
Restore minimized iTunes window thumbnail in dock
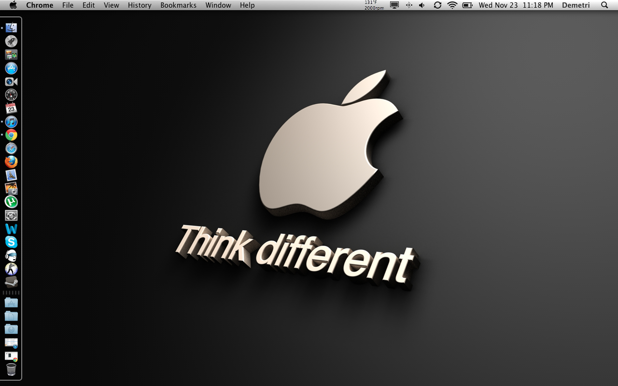[x=11, y=343]
